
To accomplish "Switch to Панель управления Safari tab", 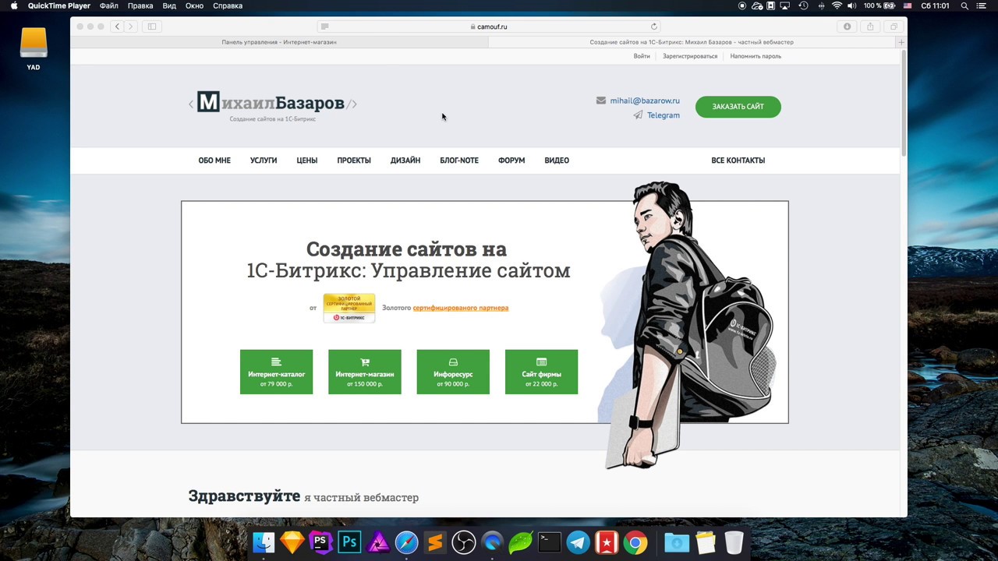I will click(x=279, y=42).
